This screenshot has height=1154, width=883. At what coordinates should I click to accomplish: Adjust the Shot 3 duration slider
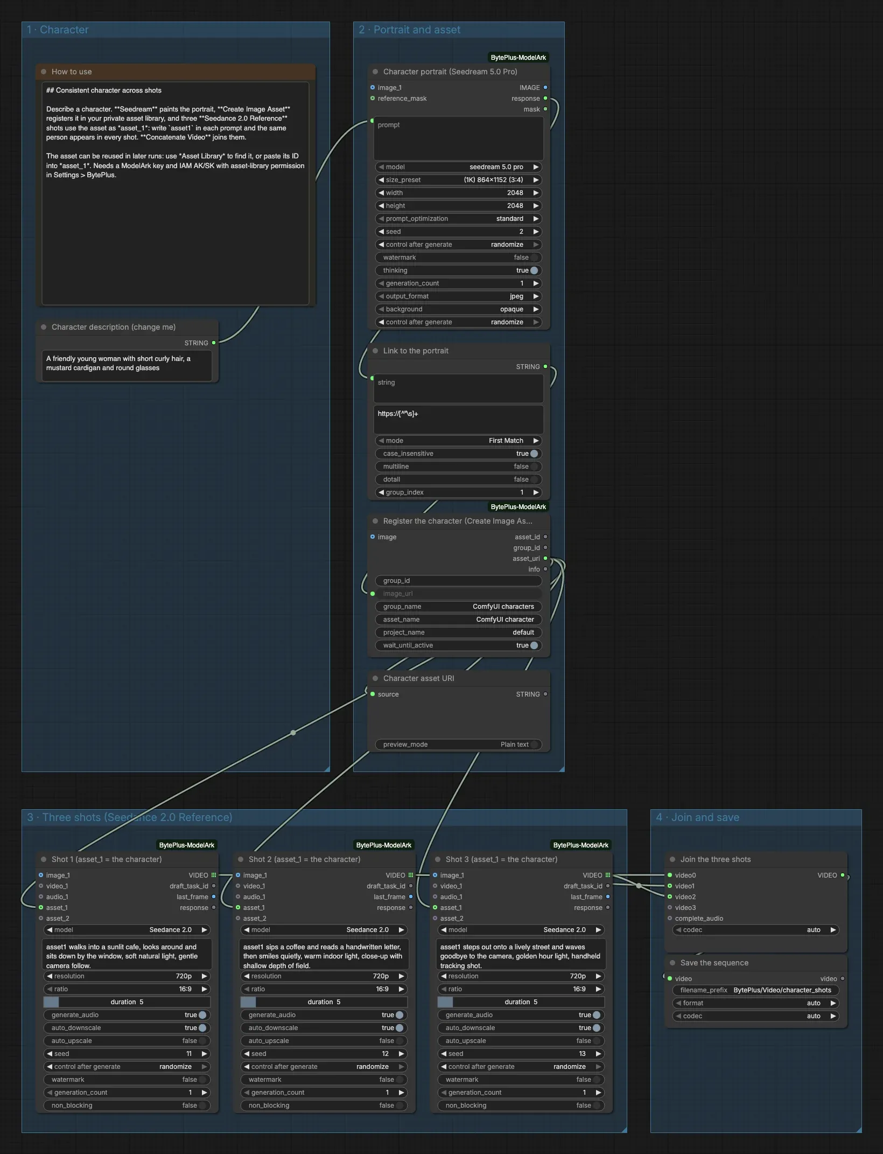coord(521,1002)
